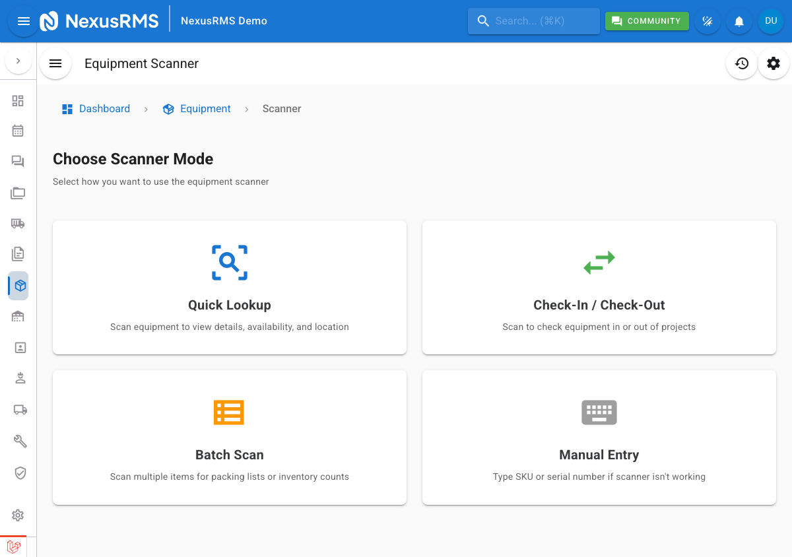The height and width of the screenshot is (557, 792).
Task: Toggle the light/dark theme mode
Action: (x=708, y=21)
